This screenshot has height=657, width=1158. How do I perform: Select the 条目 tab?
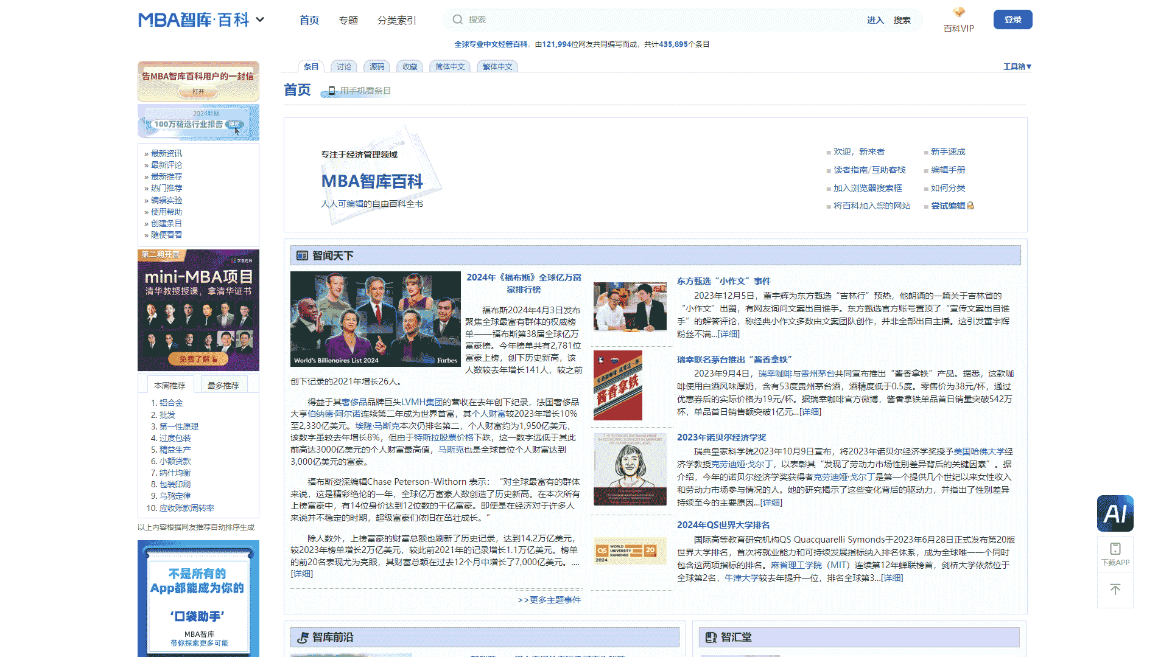311,66
